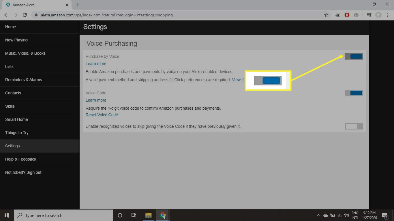Screen dimensions: 394x221
Task: Open Music, Video, & Books section
Action: click(40, 53)
